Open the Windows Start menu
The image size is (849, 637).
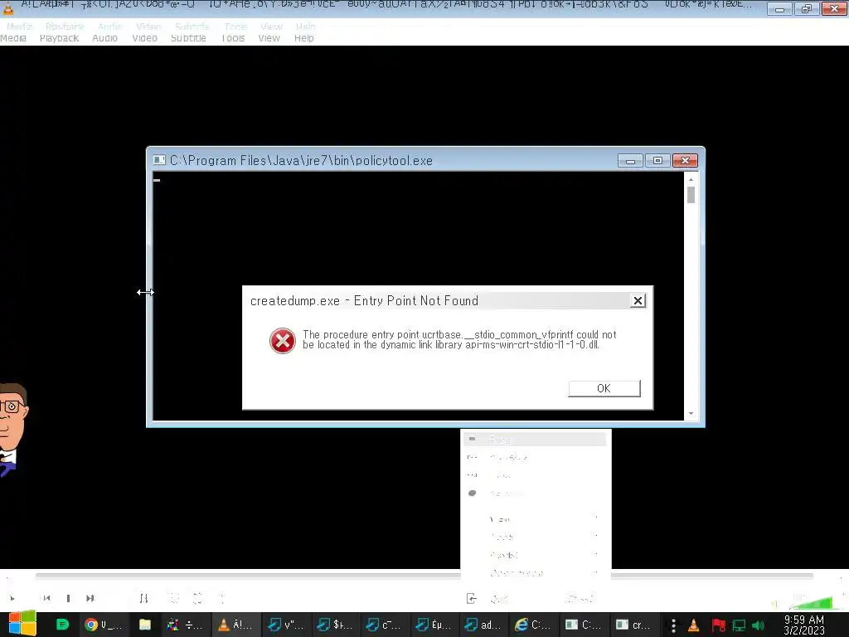22,625
